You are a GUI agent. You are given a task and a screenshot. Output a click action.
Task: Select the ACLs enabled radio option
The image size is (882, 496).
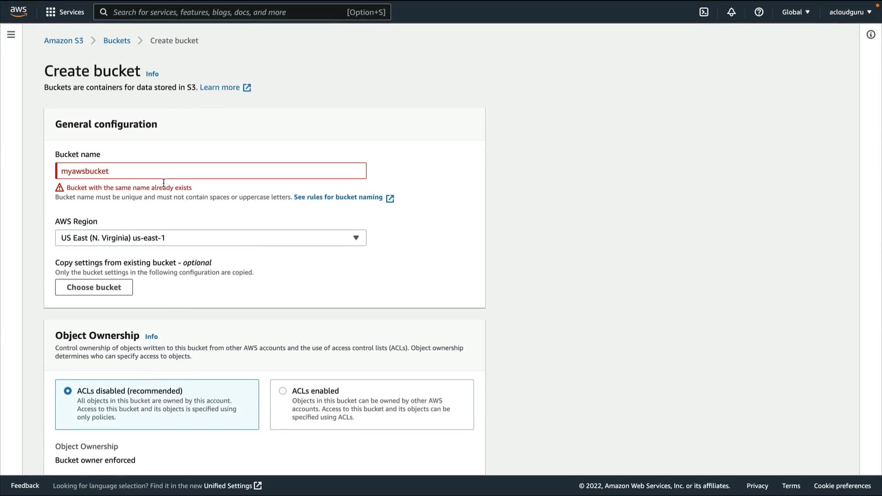[x=283, y=391]
